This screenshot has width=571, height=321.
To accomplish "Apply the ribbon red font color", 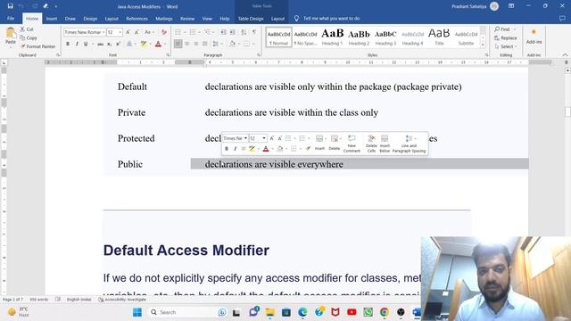I will (x=158, y=44).
